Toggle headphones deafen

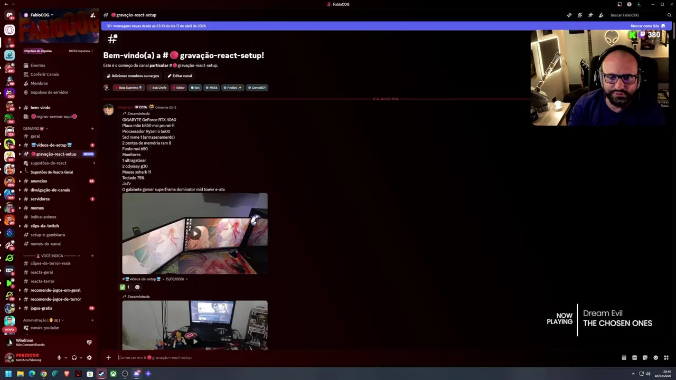pyautogui.click(x=74, y=357)
